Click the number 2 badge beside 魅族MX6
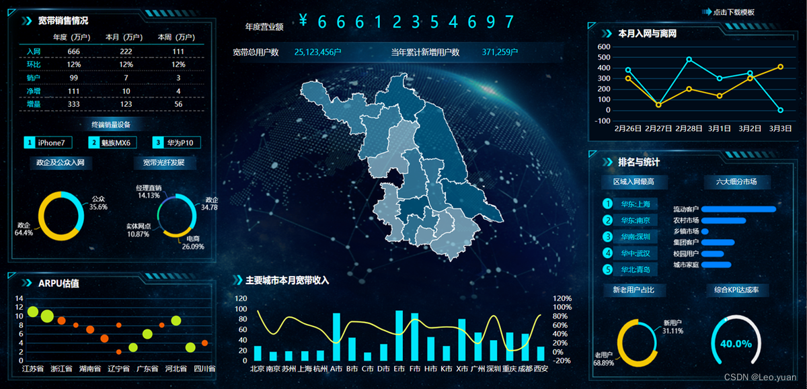This screenshot has width=807, height=389. 93,142
